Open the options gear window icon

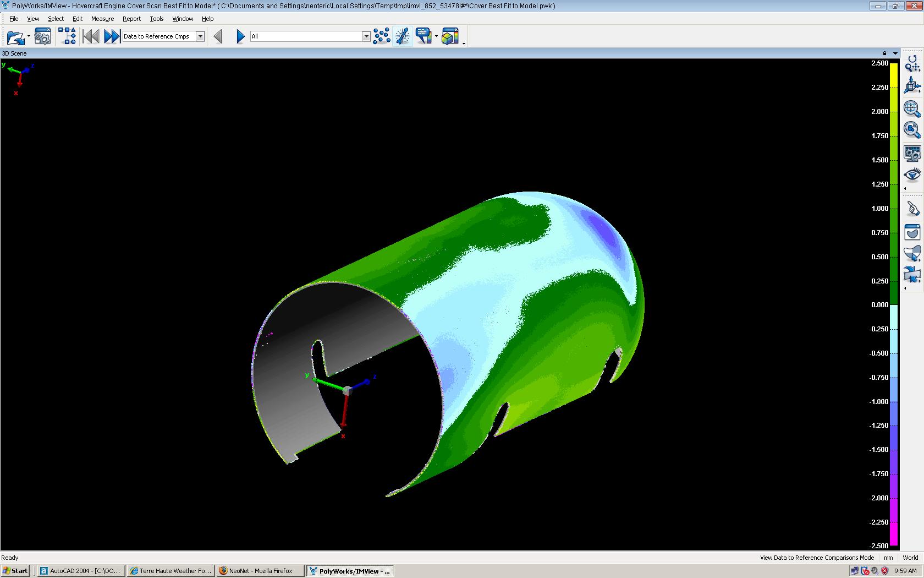(42, 37)
